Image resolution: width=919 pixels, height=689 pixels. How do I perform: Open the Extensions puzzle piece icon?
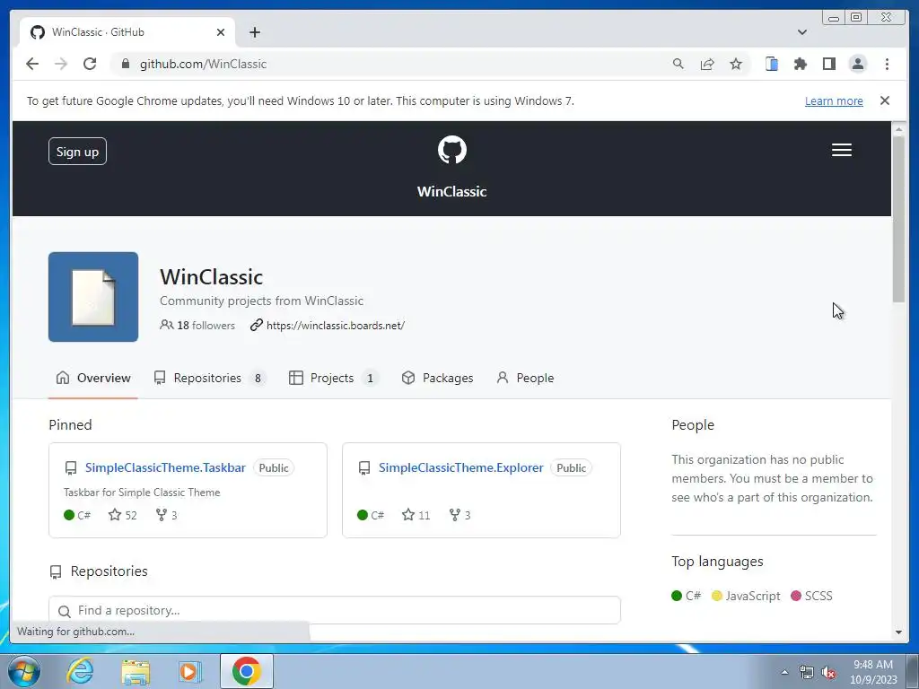click(801, 64)
